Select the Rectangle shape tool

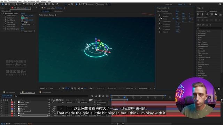[x=32, y=4]
